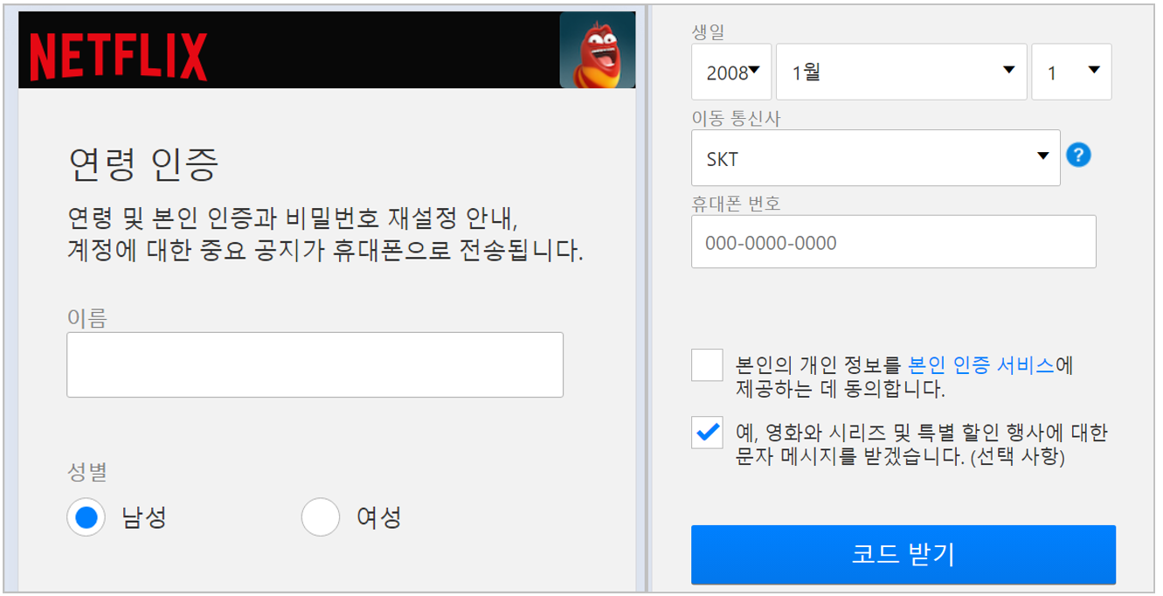Image resolution: width=1163 pixels, height=596 pixels.
Task: Click the Netflix logo
Action: pos(119,57)
